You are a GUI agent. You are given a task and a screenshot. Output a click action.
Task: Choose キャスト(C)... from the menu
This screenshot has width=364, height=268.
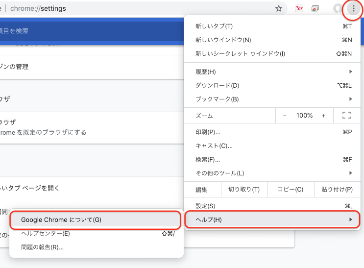pos(272,146)
